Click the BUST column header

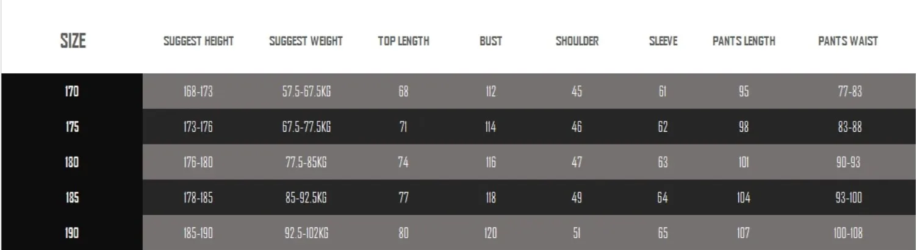pyautogui.click(x=491, y=41)
